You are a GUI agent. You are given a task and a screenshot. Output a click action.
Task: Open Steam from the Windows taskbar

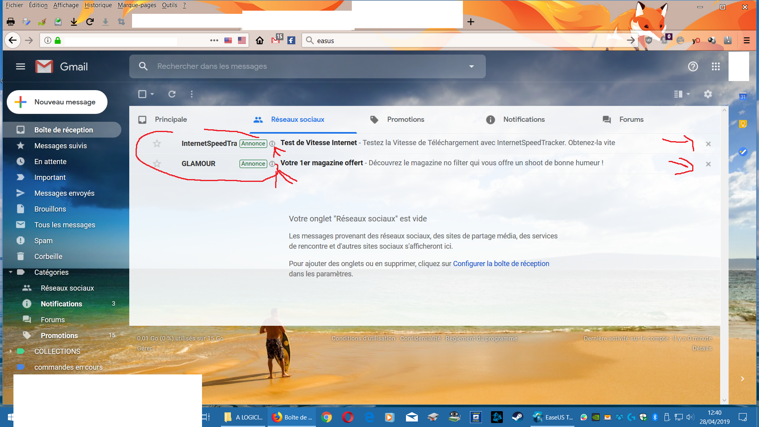coord(517,417)
